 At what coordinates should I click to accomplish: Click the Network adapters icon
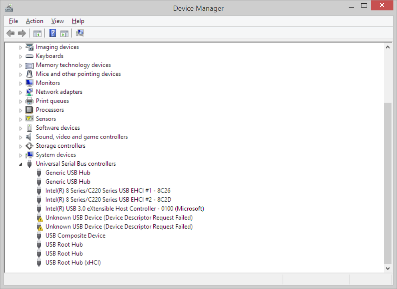click(x=30, y=92)
